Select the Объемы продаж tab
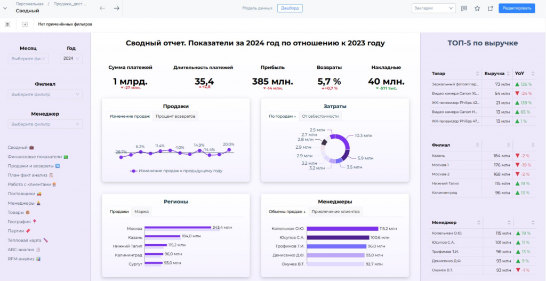 (287, 211)
